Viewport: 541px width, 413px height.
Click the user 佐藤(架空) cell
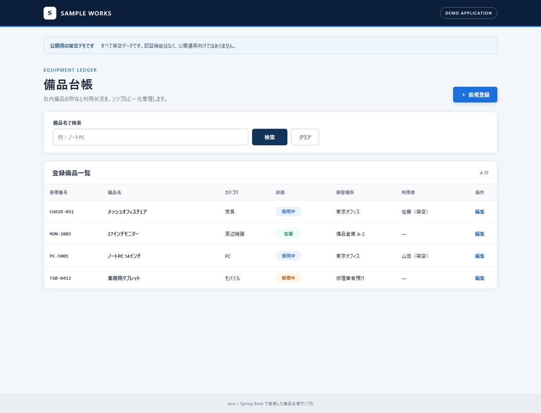(415, 212)
